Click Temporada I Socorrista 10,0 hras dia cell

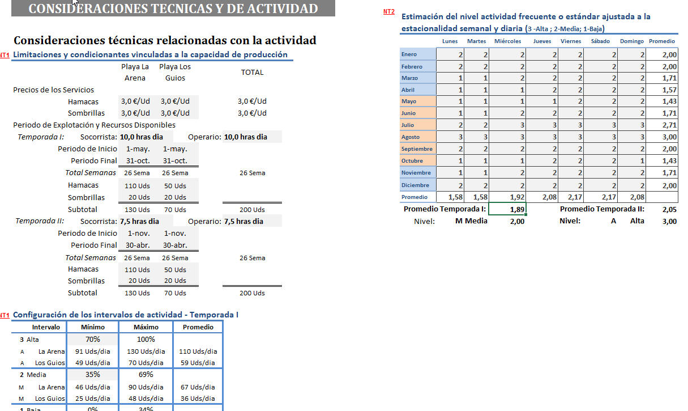[141, 137]
